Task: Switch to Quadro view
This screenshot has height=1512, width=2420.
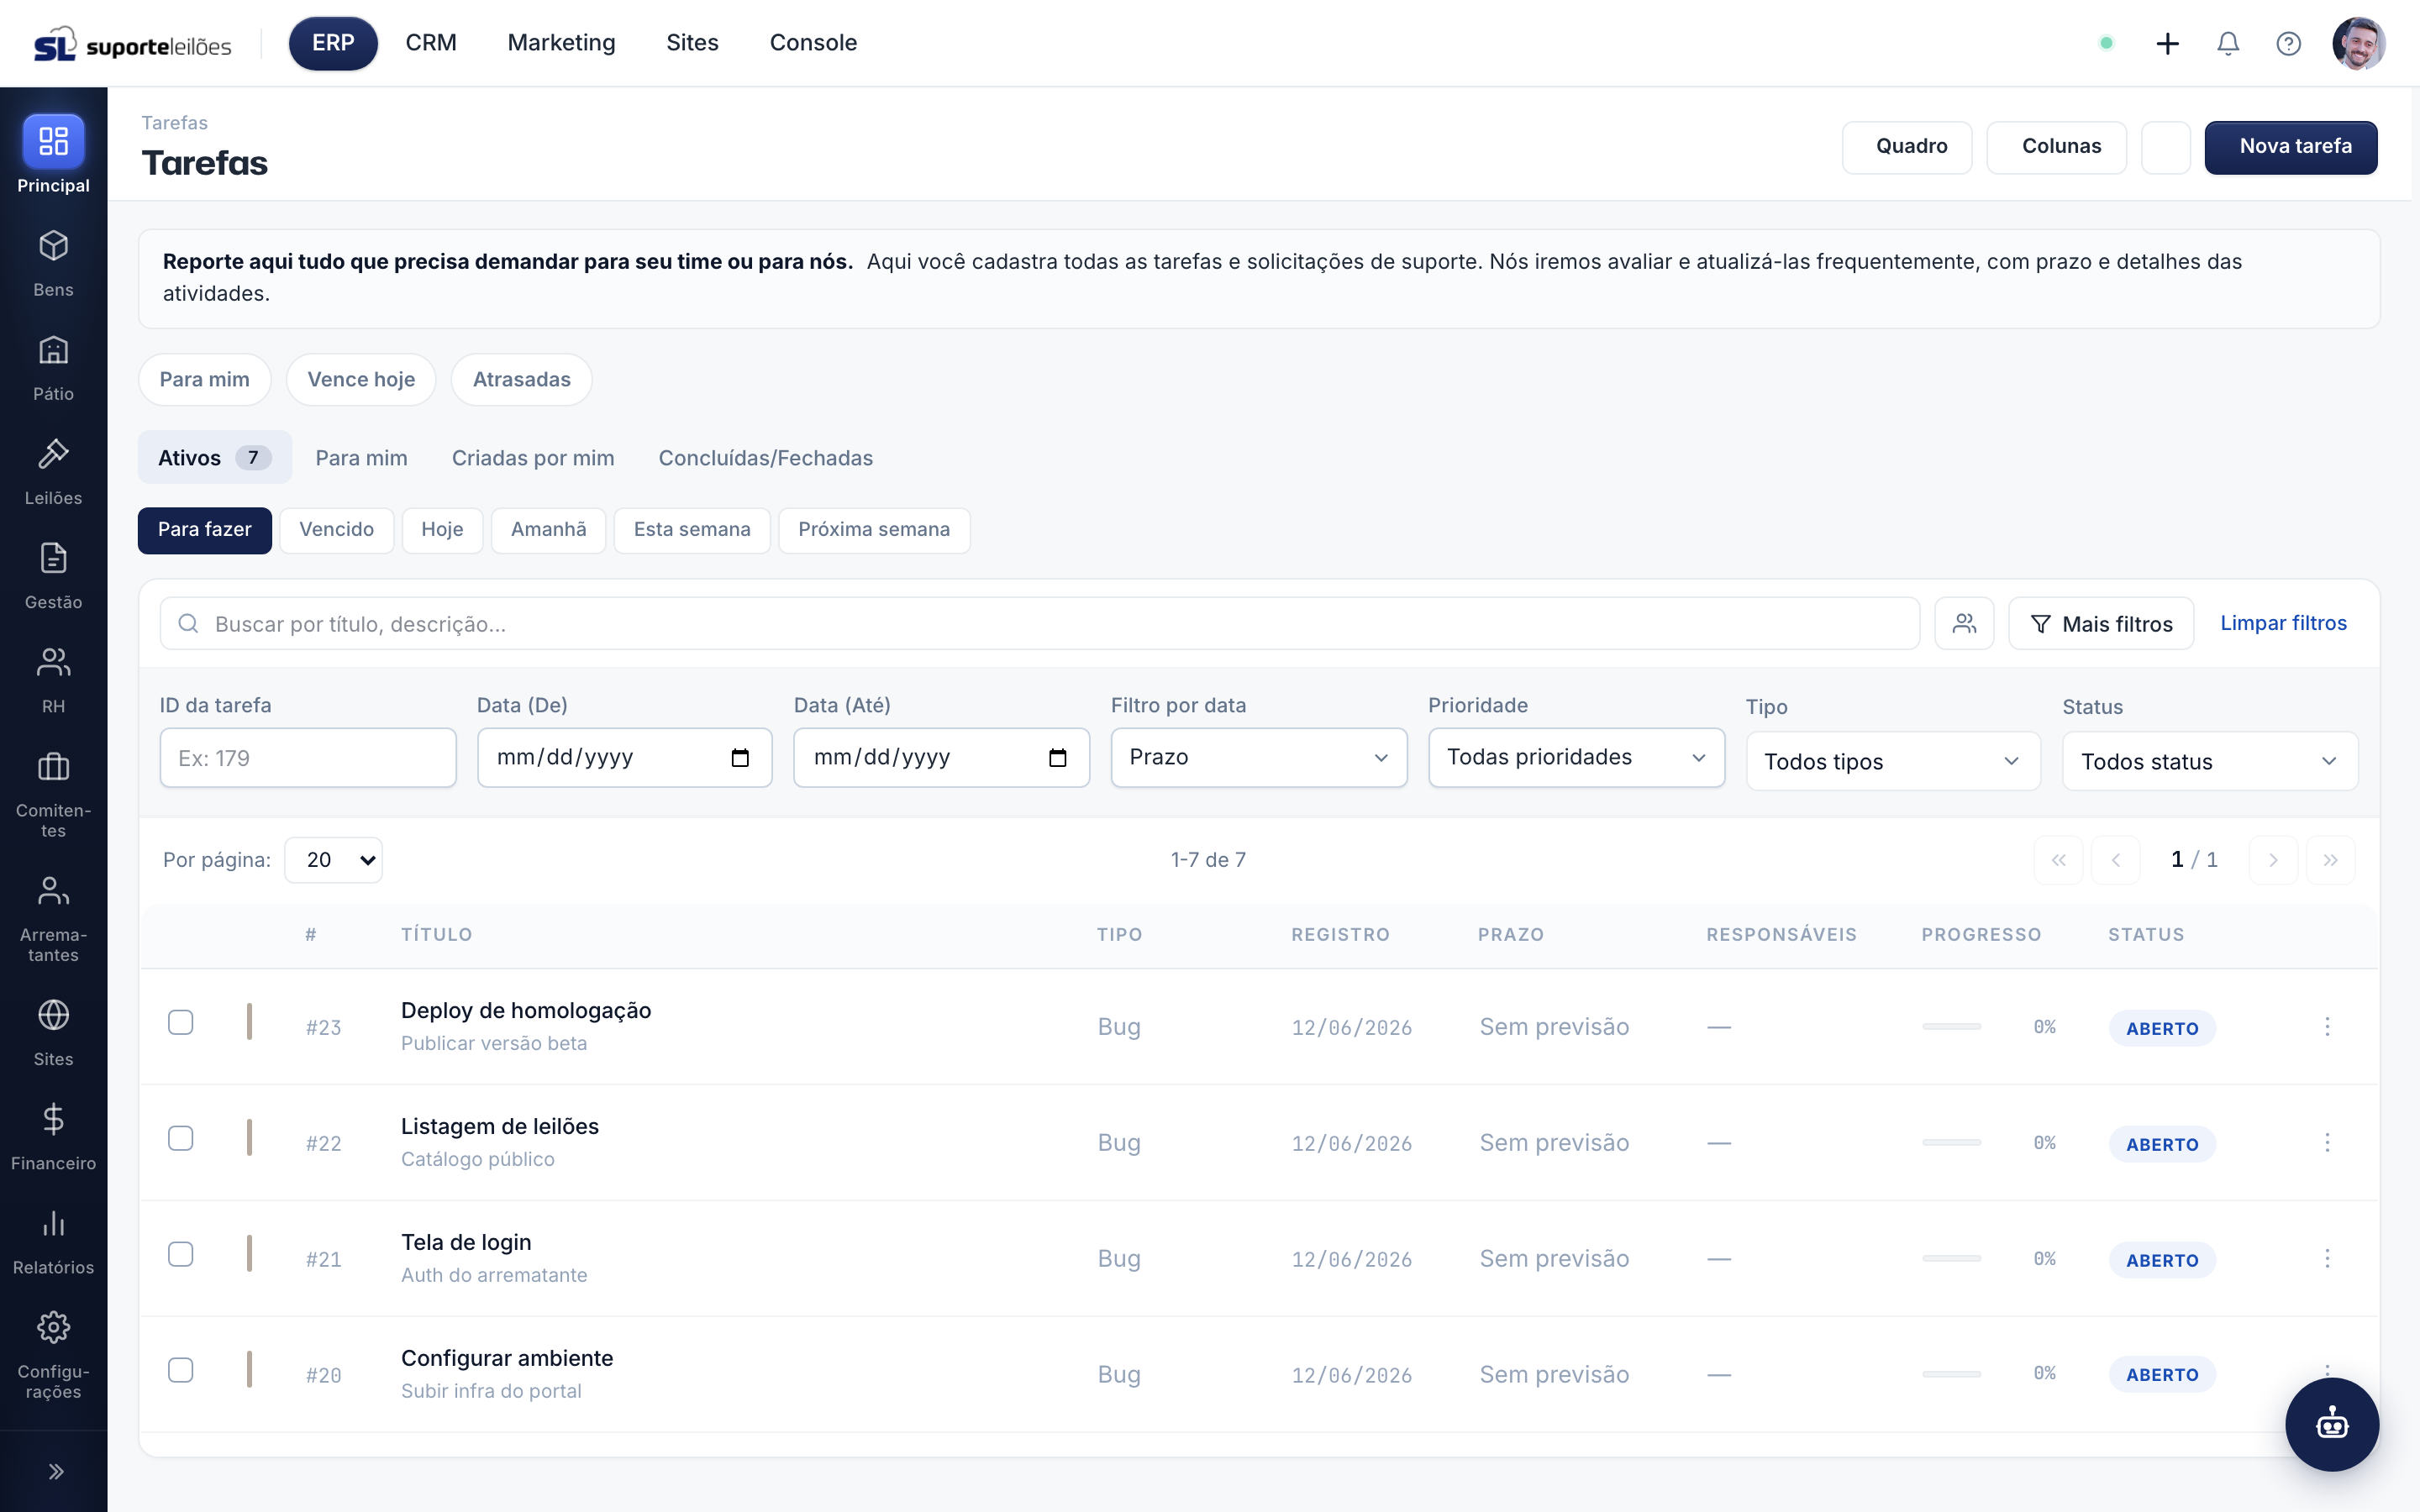Action: [1907, 147]
